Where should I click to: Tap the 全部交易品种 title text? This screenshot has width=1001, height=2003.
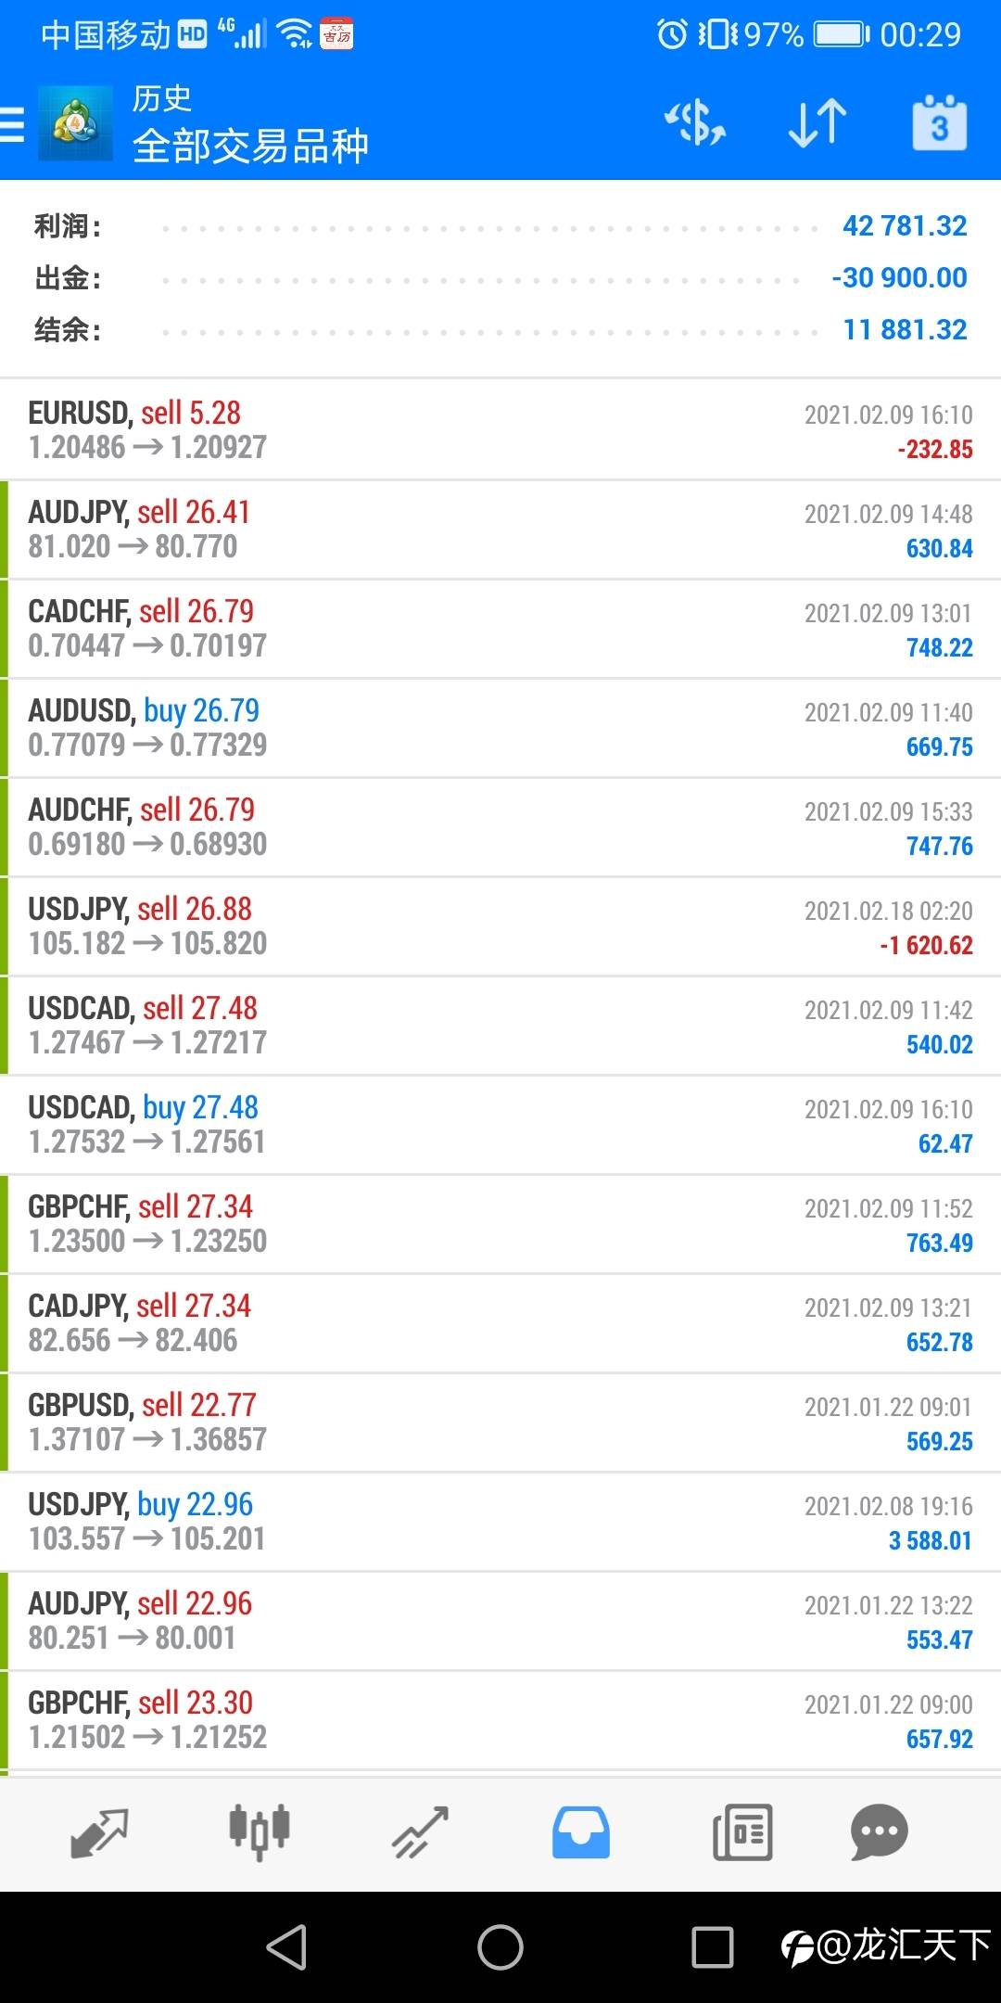250,147
